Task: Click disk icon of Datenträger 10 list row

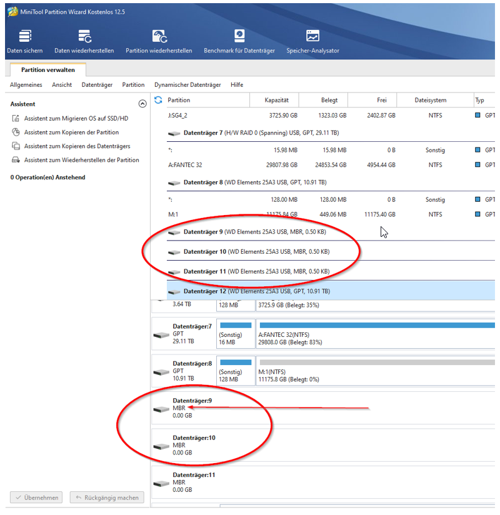Action: click(x=174, y=252)
